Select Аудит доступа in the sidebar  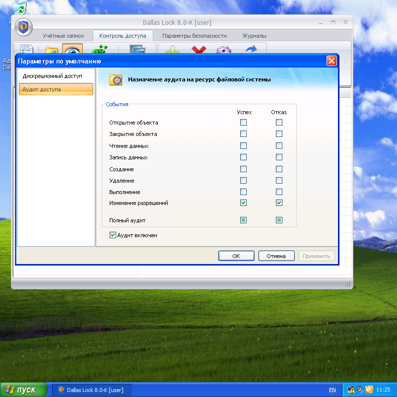tap(56, 89)
